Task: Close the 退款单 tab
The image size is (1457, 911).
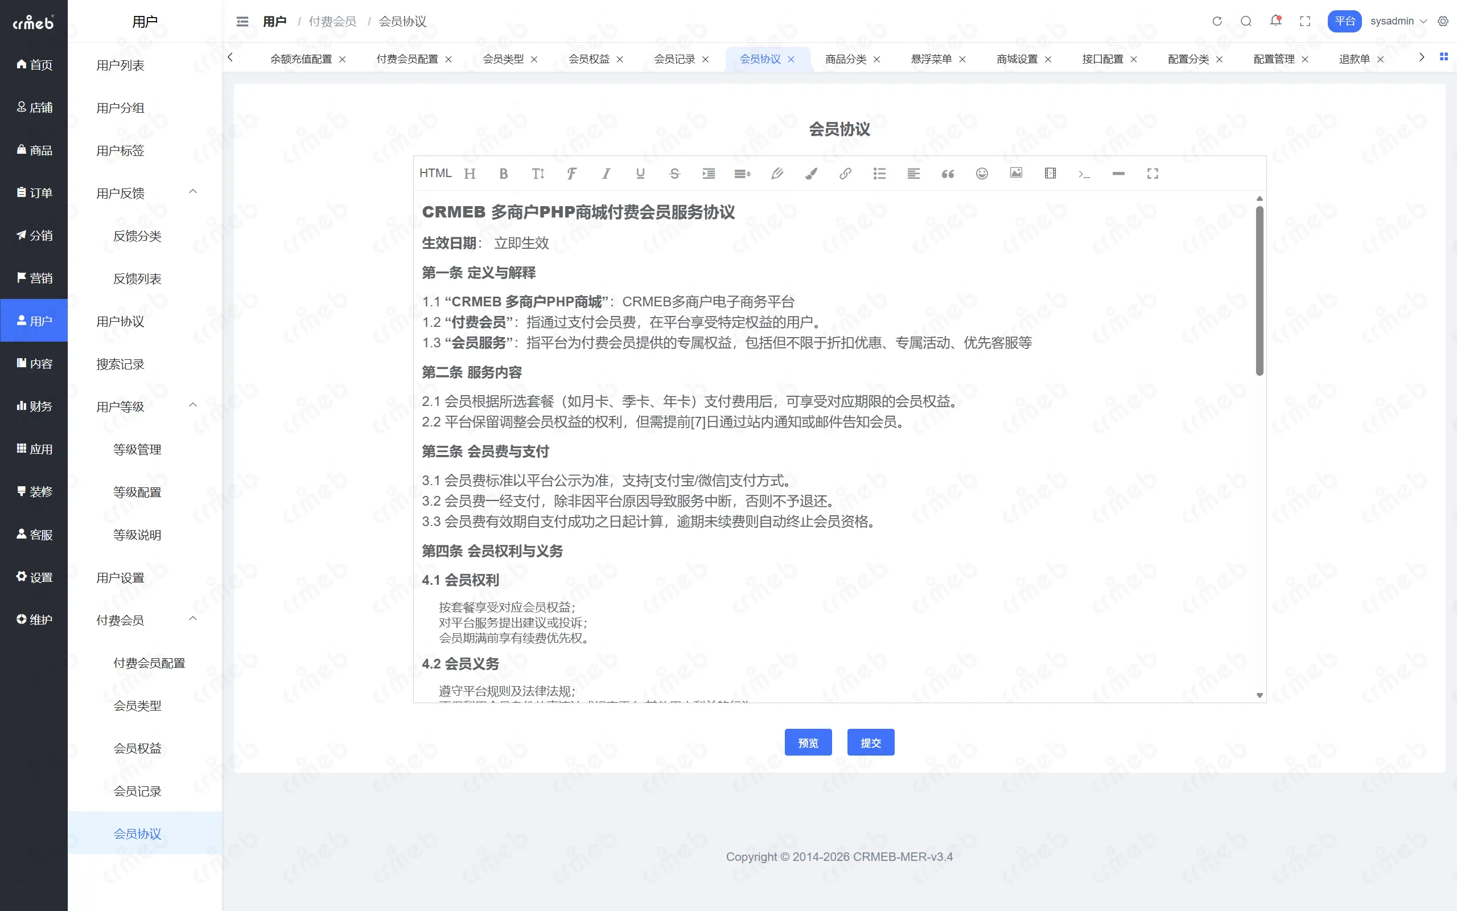Action: click(1381, 60)
